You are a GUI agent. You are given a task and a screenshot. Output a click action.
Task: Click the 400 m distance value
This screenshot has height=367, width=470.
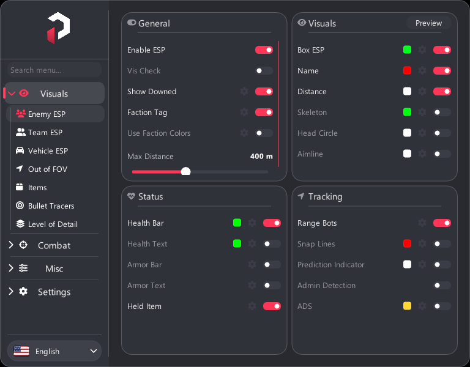pos(261,156)
